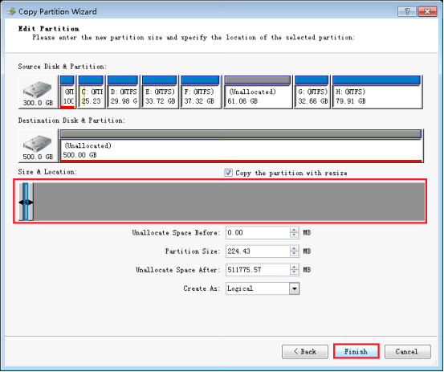The width and height of the screenshot is (444, 372).
Task: Select the F: NTFS 37.32 GB partition
Action: click(201, 92)
